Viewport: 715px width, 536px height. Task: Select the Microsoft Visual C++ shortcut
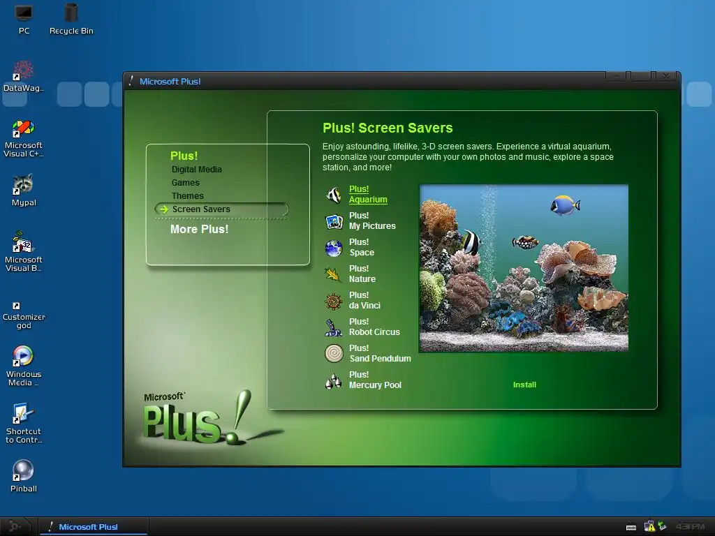23,138
